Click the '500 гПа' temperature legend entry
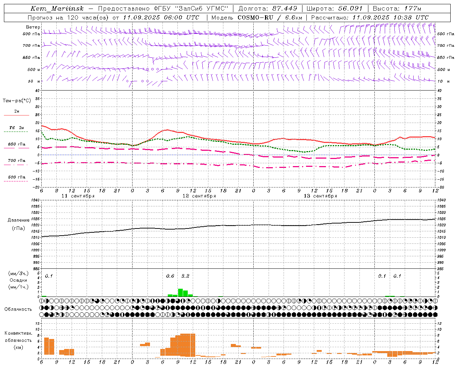 coord(17,177)
